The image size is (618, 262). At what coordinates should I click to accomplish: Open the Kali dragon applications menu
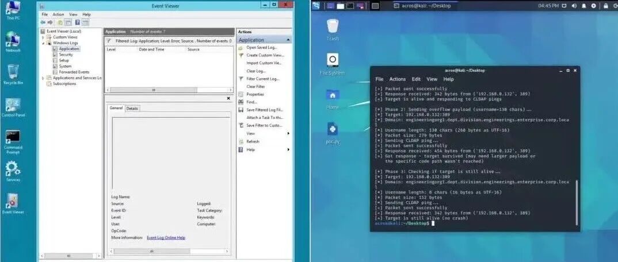click(x=316, y=6)
